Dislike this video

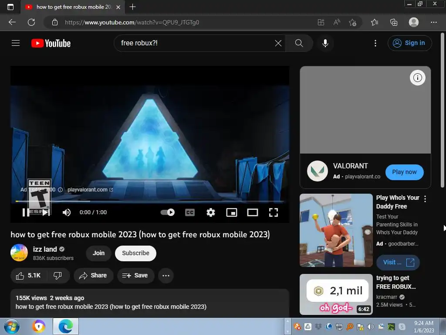coord(58,276)
